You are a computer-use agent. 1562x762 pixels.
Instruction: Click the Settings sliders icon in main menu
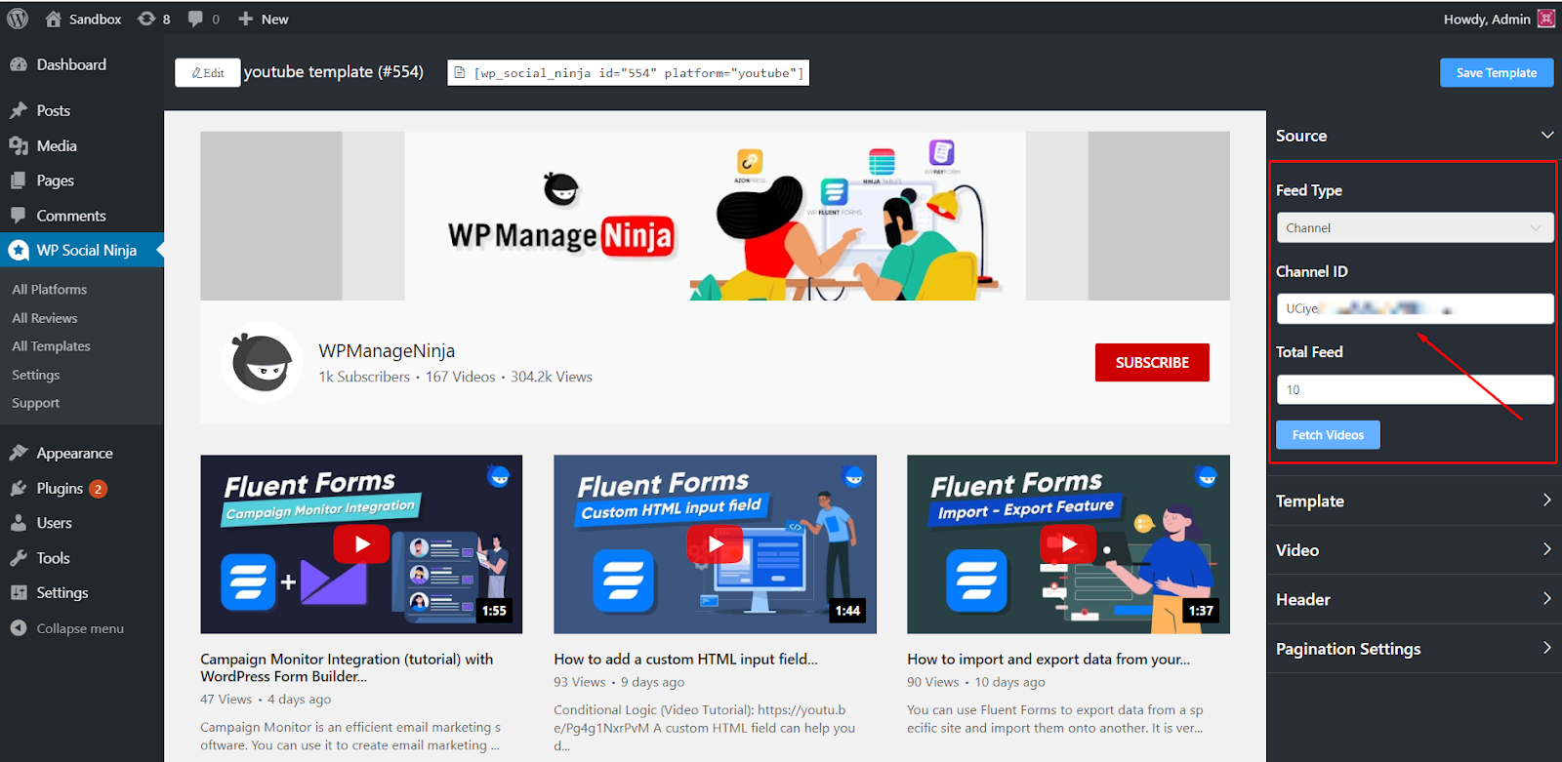[x=19, y=592]
